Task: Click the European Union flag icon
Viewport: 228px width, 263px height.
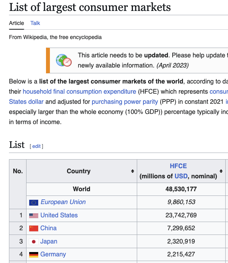Action: 34,203
